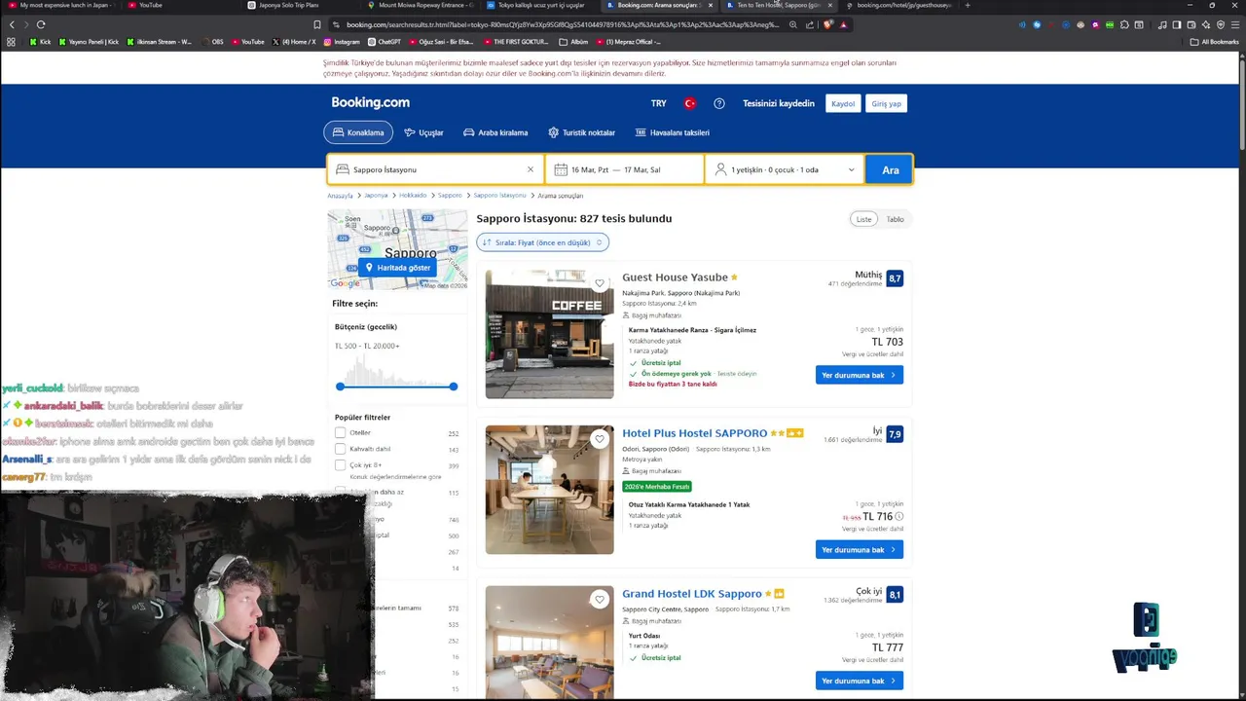1246x701 pixels.
Task: Open the Tesisinizi kaydedin link
Action: (x=779, y=103)
